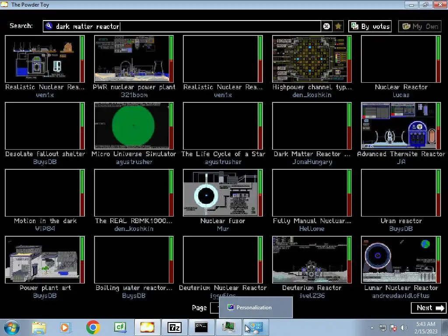Viewport: 448px width, 336px height.
Task: Click the title 'Lunar Nuclear Reactor'
Action: 401,288
